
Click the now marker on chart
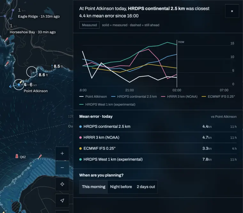tap(181, 42)
